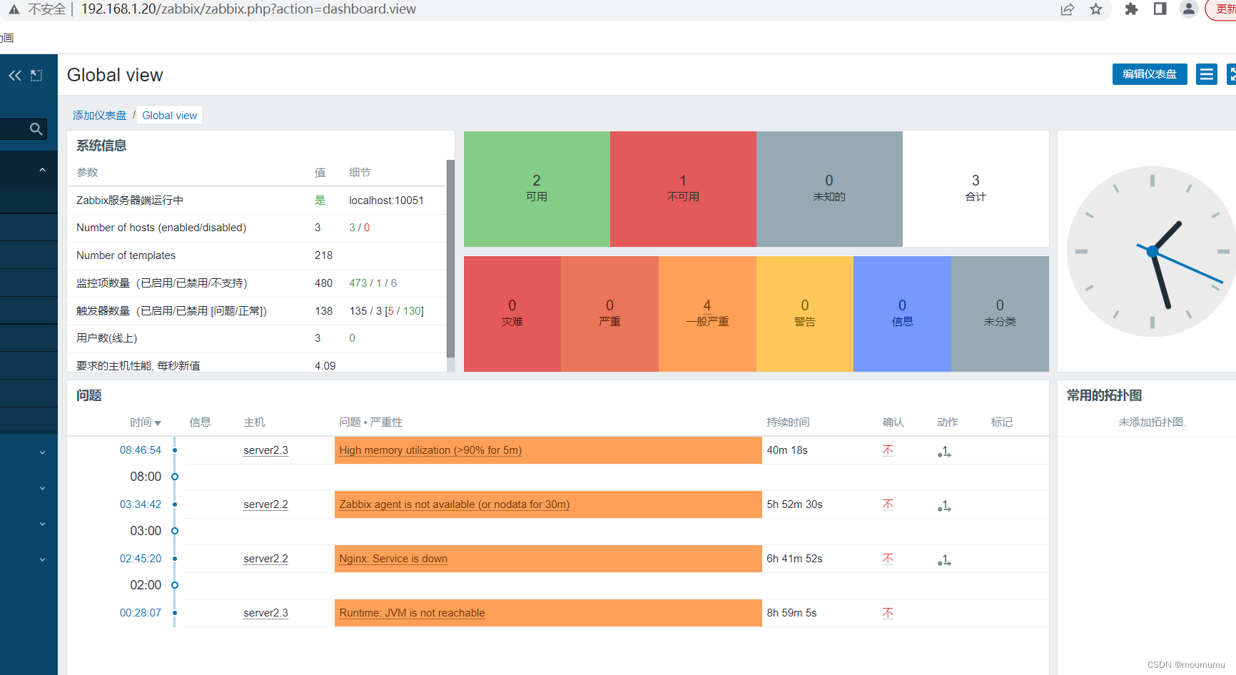
Task: Open problem time 00:28:07 link
Action: 141,613
